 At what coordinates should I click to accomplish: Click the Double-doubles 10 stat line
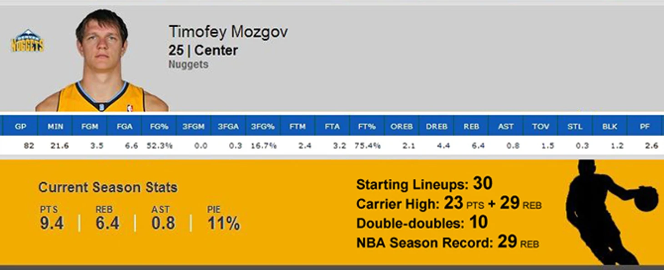[422, 223]
